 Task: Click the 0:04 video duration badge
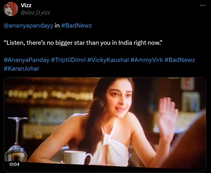point(15,164)
